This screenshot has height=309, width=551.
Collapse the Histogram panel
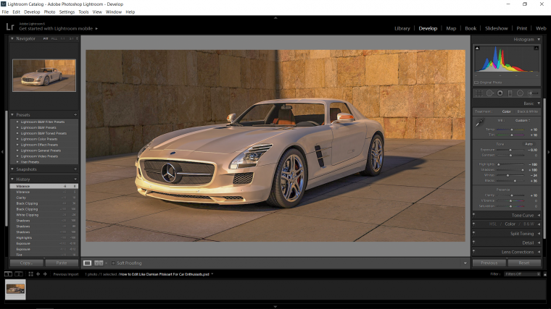point(539,39)
